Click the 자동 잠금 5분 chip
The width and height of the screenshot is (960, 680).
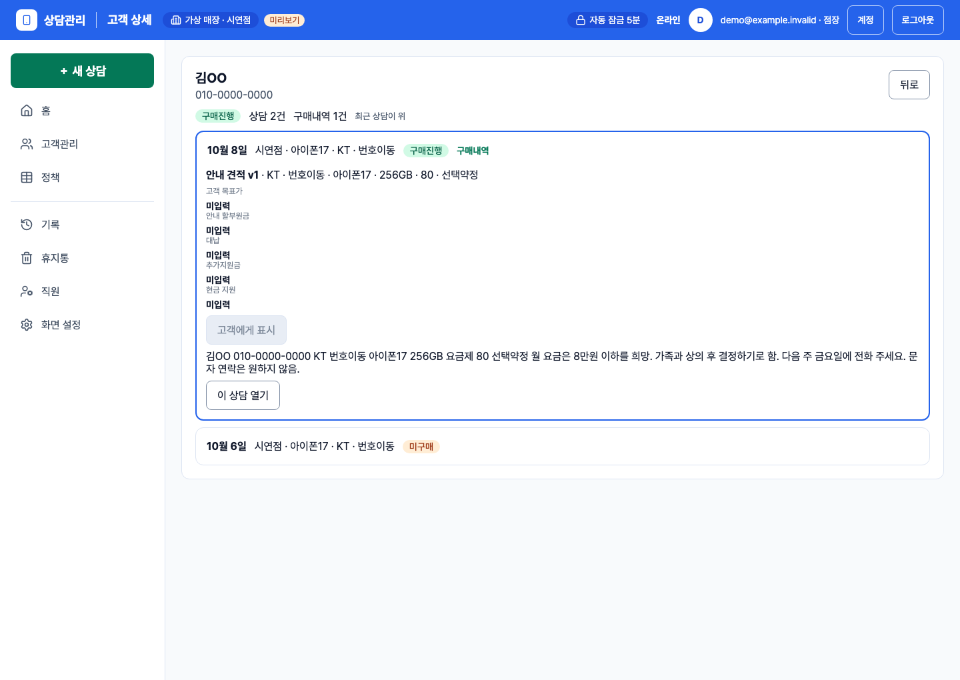[607, 20]
